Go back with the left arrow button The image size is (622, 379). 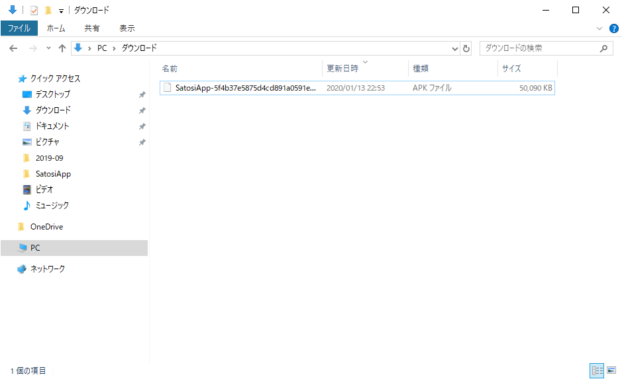pos(13,48)
